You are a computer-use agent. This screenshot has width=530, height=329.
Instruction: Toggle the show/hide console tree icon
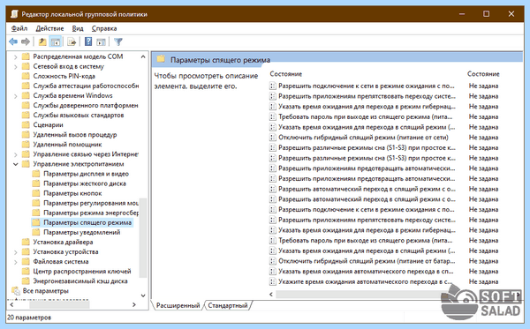pos(55,41)
